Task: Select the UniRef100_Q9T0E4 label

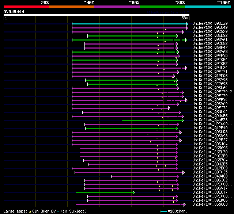Action: point(210,60)
